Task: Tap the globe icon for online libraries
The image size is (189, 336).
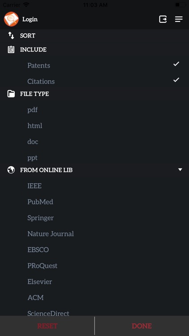Action: (x=11, y=170)
